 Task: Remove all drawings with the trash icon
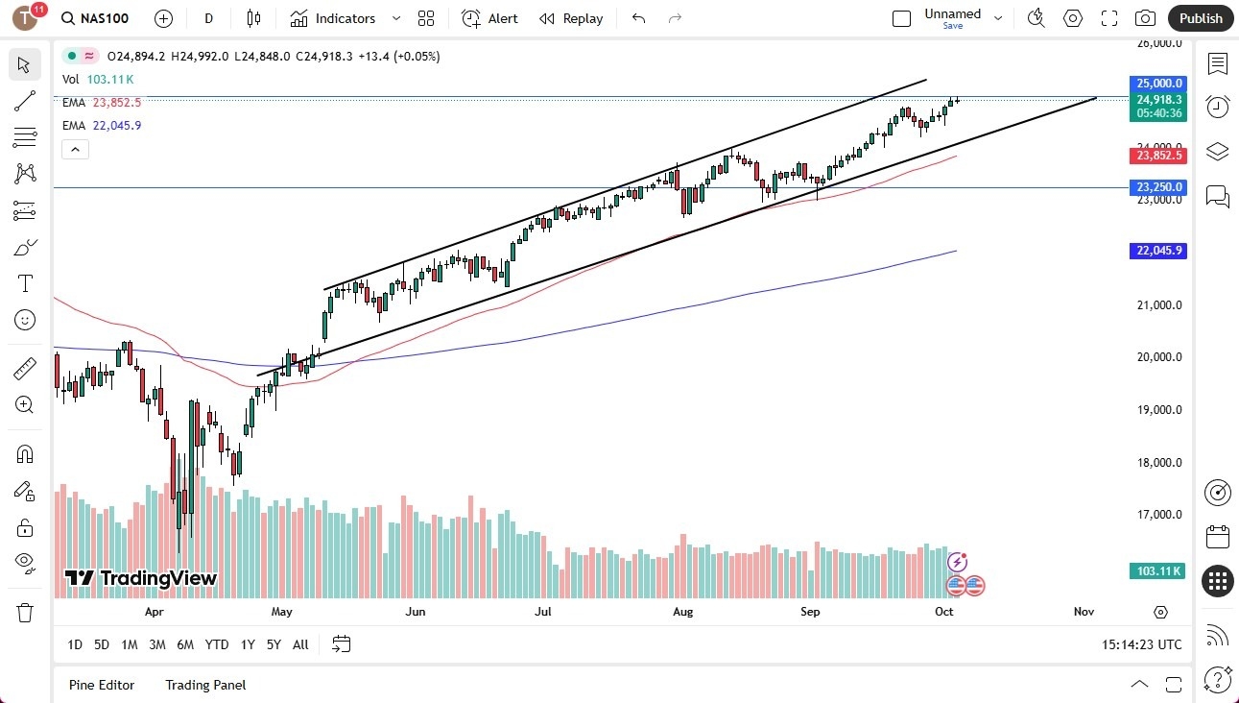(24, 612)
